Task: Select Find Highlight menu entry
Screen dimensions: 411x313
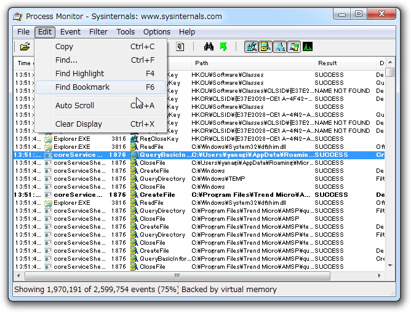Action: [101, 74]
